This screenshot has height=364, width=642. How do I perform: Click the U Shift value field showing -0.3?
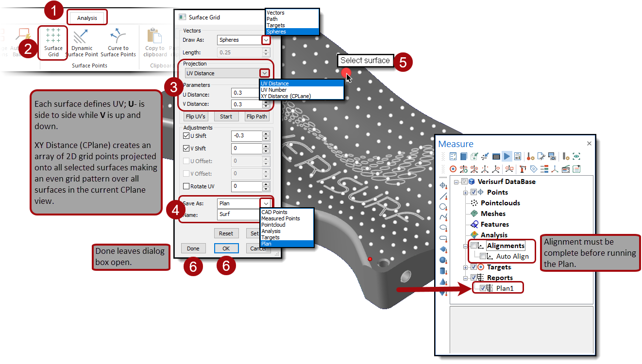[x=247, y=136]
